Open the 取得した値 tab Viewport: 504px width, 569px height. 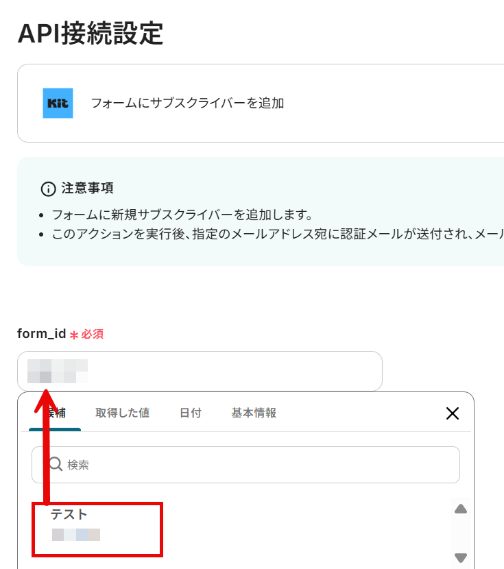tap(122, 413)
